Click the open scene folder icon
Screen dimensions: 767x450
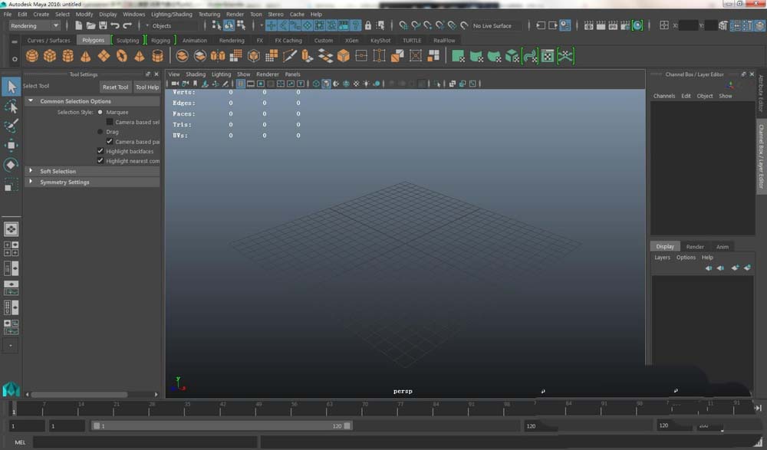[x=91, y=25]
